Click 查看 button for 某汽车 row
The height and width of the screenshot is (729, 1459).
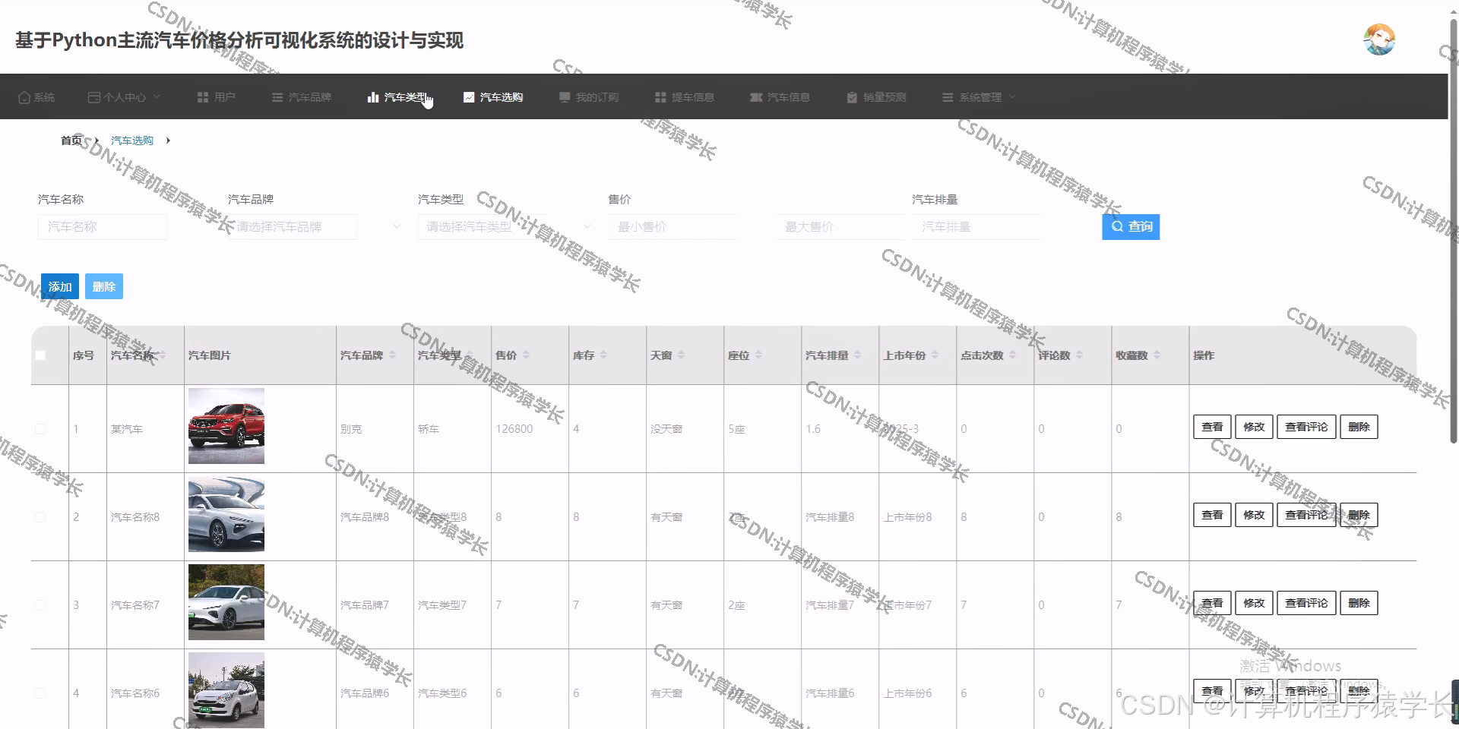tap(1212, 427)
